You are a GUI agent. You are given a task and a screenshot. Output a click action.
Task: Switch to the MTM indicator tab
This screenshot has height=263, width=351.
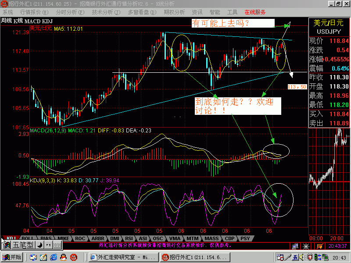click(x=192, y=238)
